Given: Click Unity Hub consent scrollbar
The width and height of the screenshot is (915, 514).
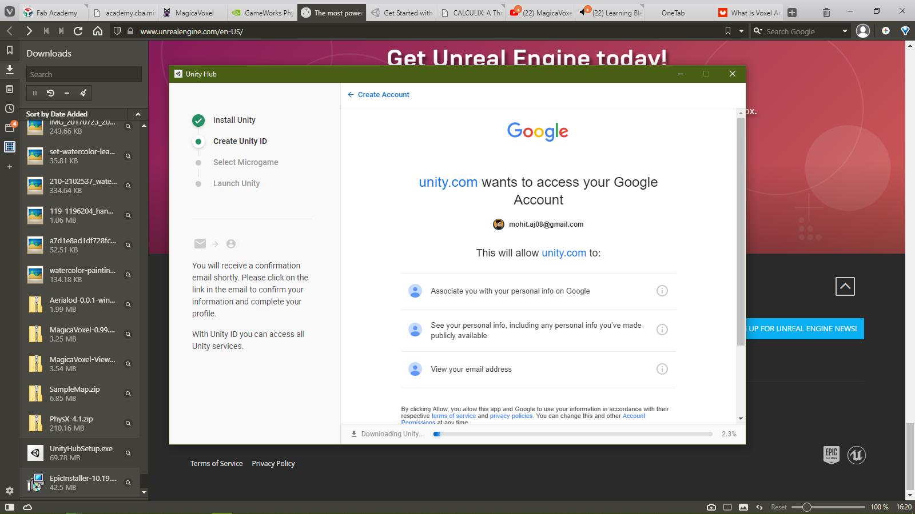Looking at the screenshot, I should pos(741,232).
